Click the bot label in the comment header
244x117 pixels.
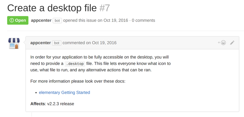[x=57, y=43]
